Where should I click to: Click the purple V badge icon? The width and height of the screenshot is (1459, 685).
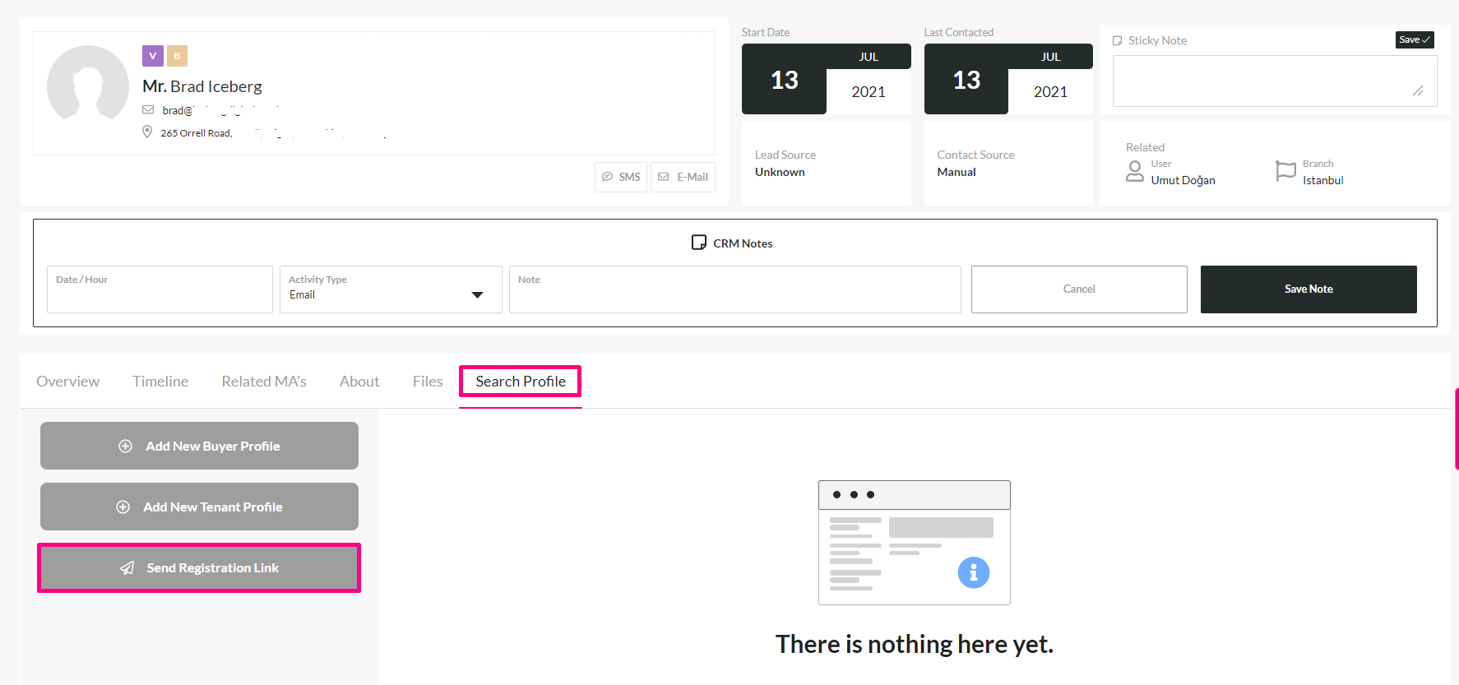[152, 56]
